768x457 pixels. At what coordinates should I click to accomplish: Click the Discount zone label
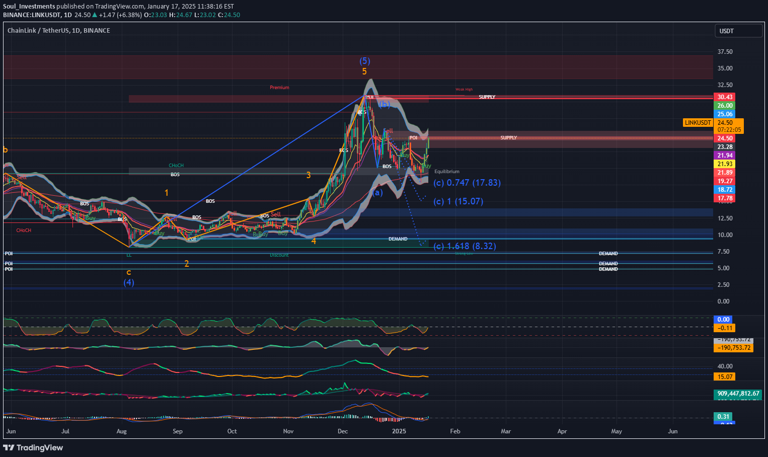[x=279, y=255]
